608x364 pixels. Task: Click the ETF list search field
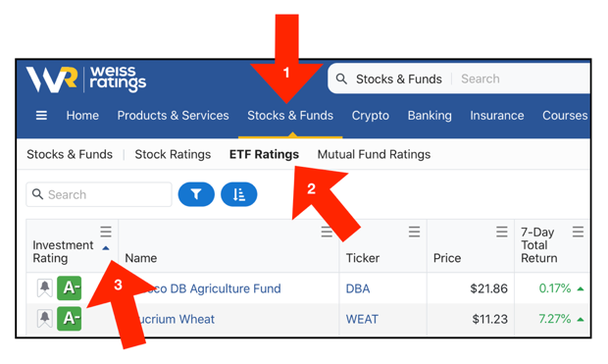coord(99,194)
